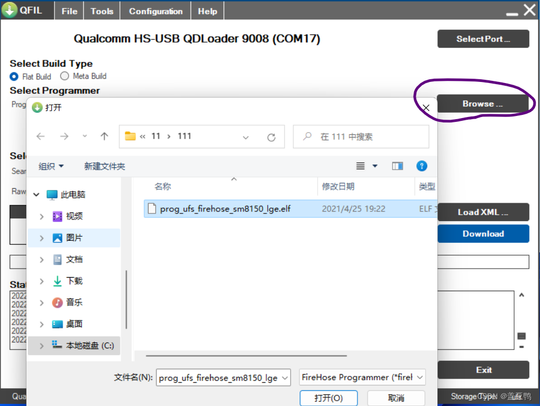
Task: Click the 打开(O) open button
Action: coord(328,398)
